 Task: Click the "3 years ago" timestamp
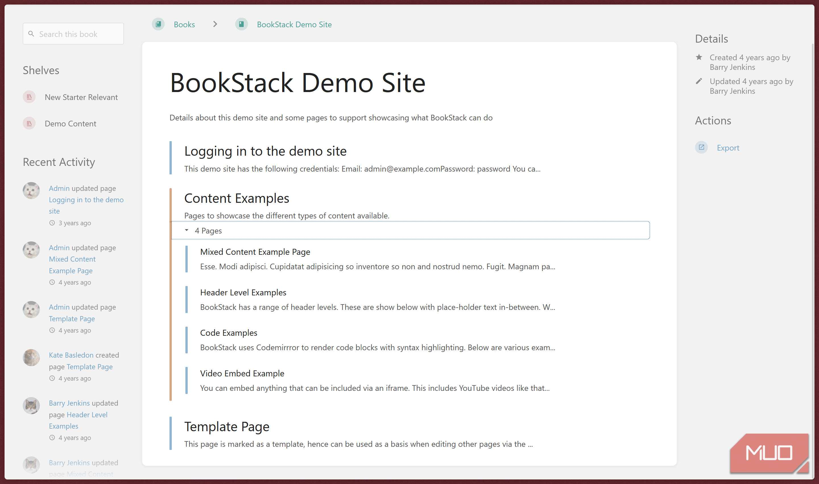pyautogui.click(x=75, y=223)
